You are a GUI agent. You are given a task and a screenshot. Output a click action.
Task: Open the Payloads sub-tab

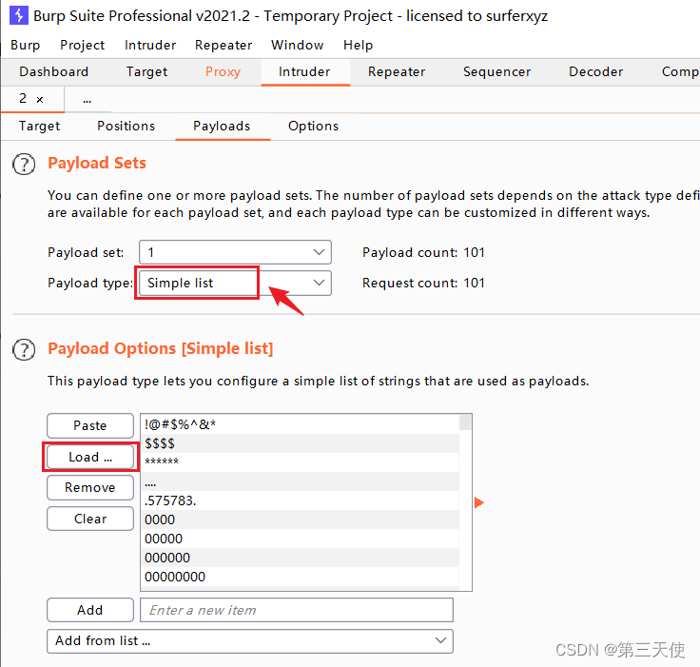[x=222, y=126]
